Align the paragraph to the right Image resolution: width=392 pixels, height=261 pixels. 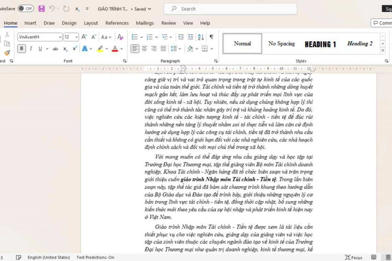154,49
